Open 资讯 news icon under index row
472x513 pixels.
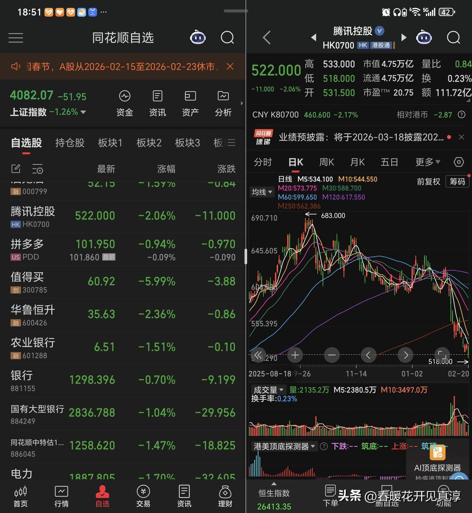pos(157,104)
